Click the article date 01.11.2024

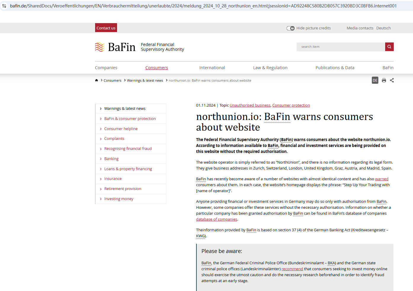[x=206, y=105]
